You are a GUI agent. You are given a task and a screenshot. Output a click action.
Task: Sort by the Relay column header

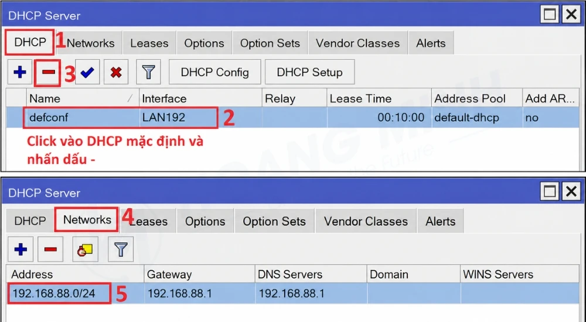[294, 98]
